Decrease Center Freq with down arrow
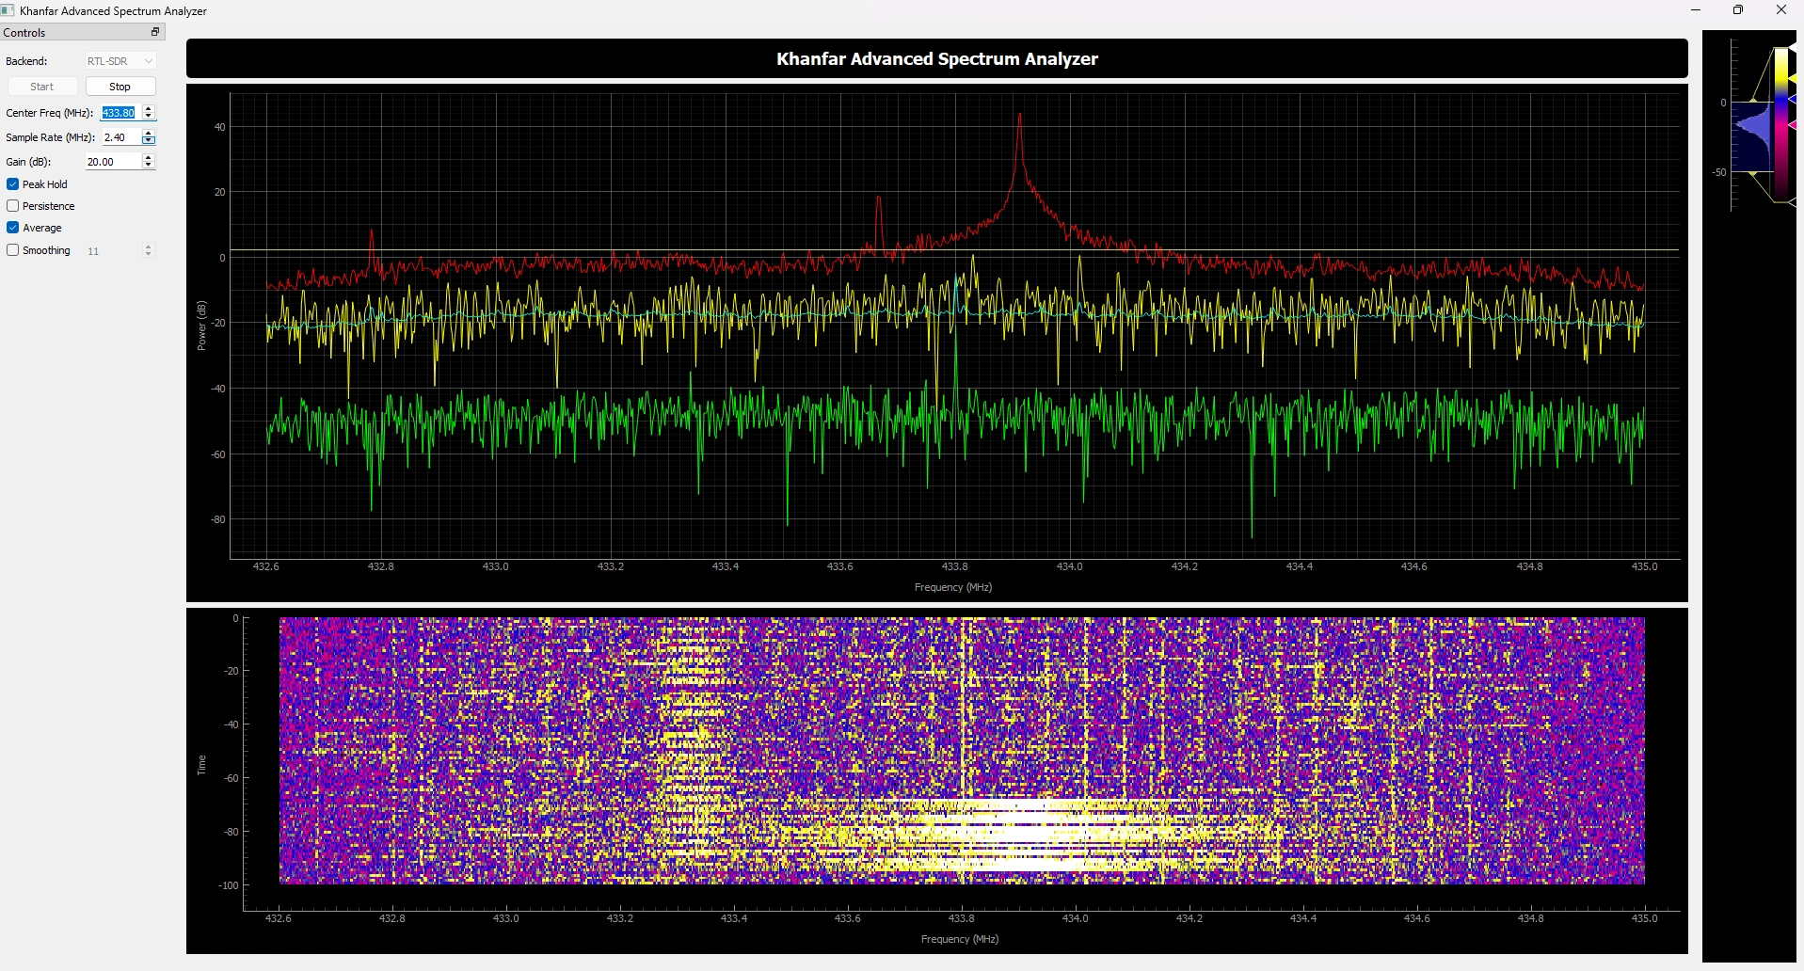 coord(148,117)
